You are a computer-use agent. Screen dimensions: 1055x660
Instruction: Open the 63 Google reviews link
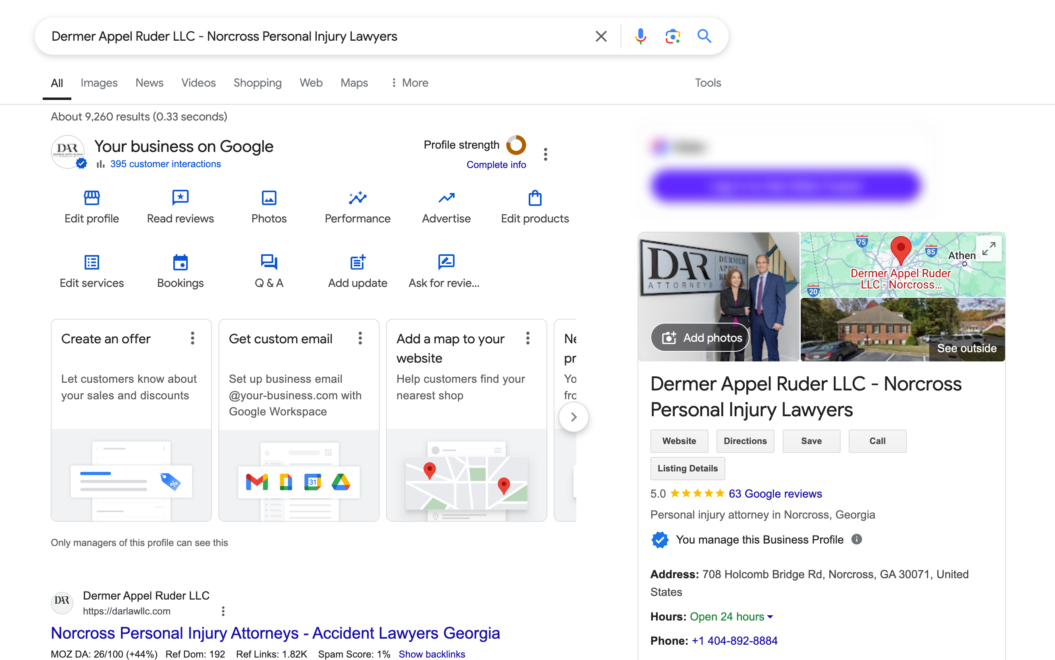click(776, 494)
